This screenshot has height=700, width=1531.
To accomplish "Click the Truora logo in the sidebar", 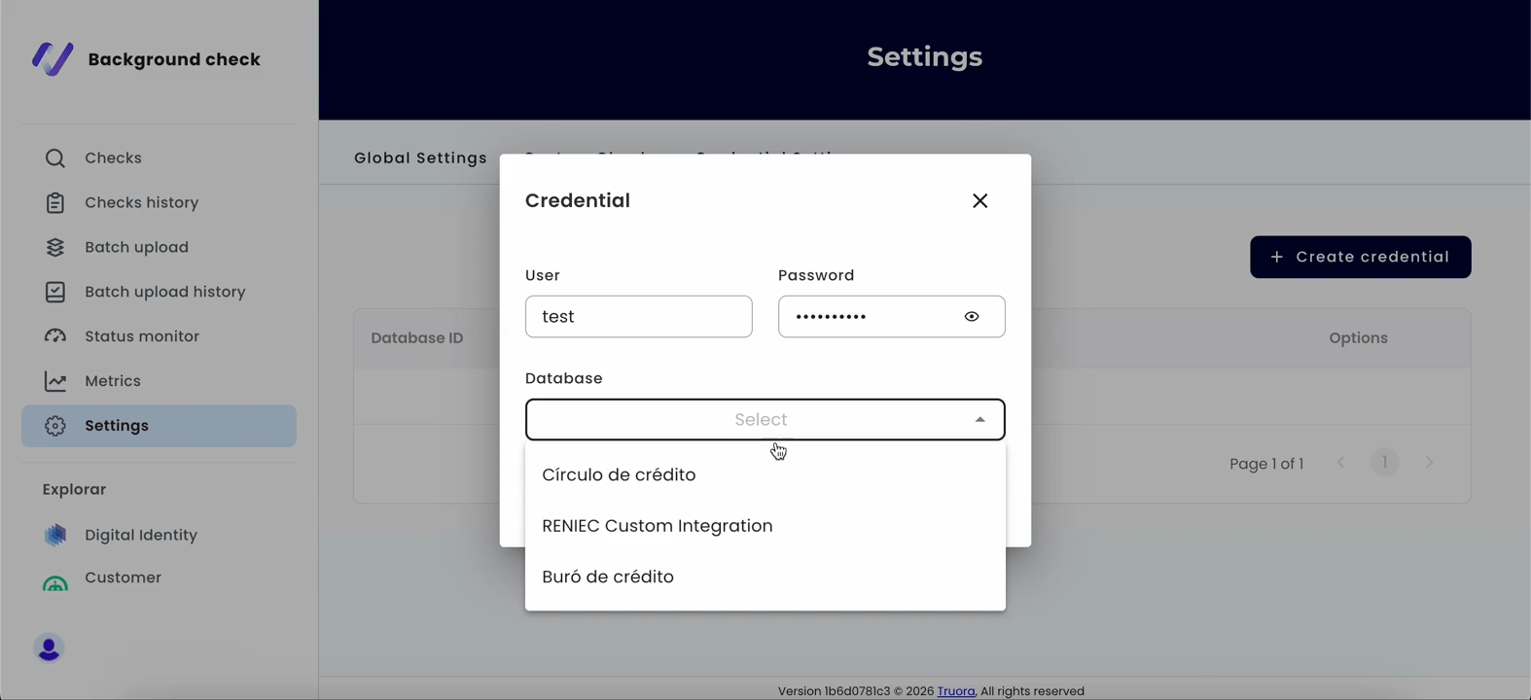I will (53, 58).
